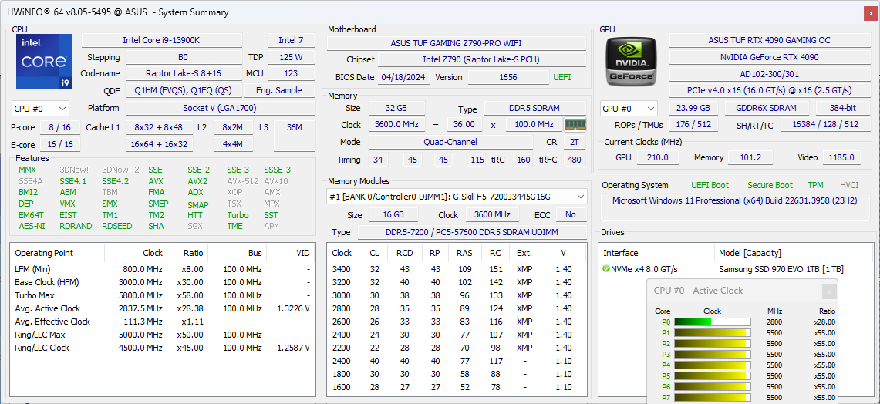Expand the memory module BANK 0 dropdown
Screen dimensions: 880x404
(457, 197)
